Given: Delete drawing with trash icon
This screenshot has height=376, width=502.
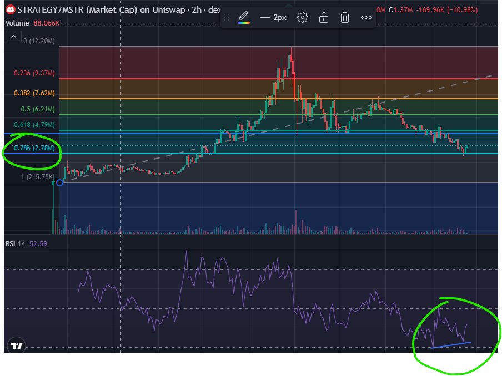Looking at the screenshot, I should pos(344,17).
